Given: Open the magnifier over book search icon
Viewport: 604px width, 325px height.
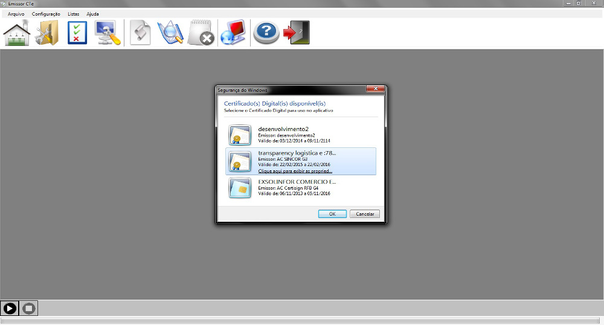Looking at the screenshot, I should 170,33.
